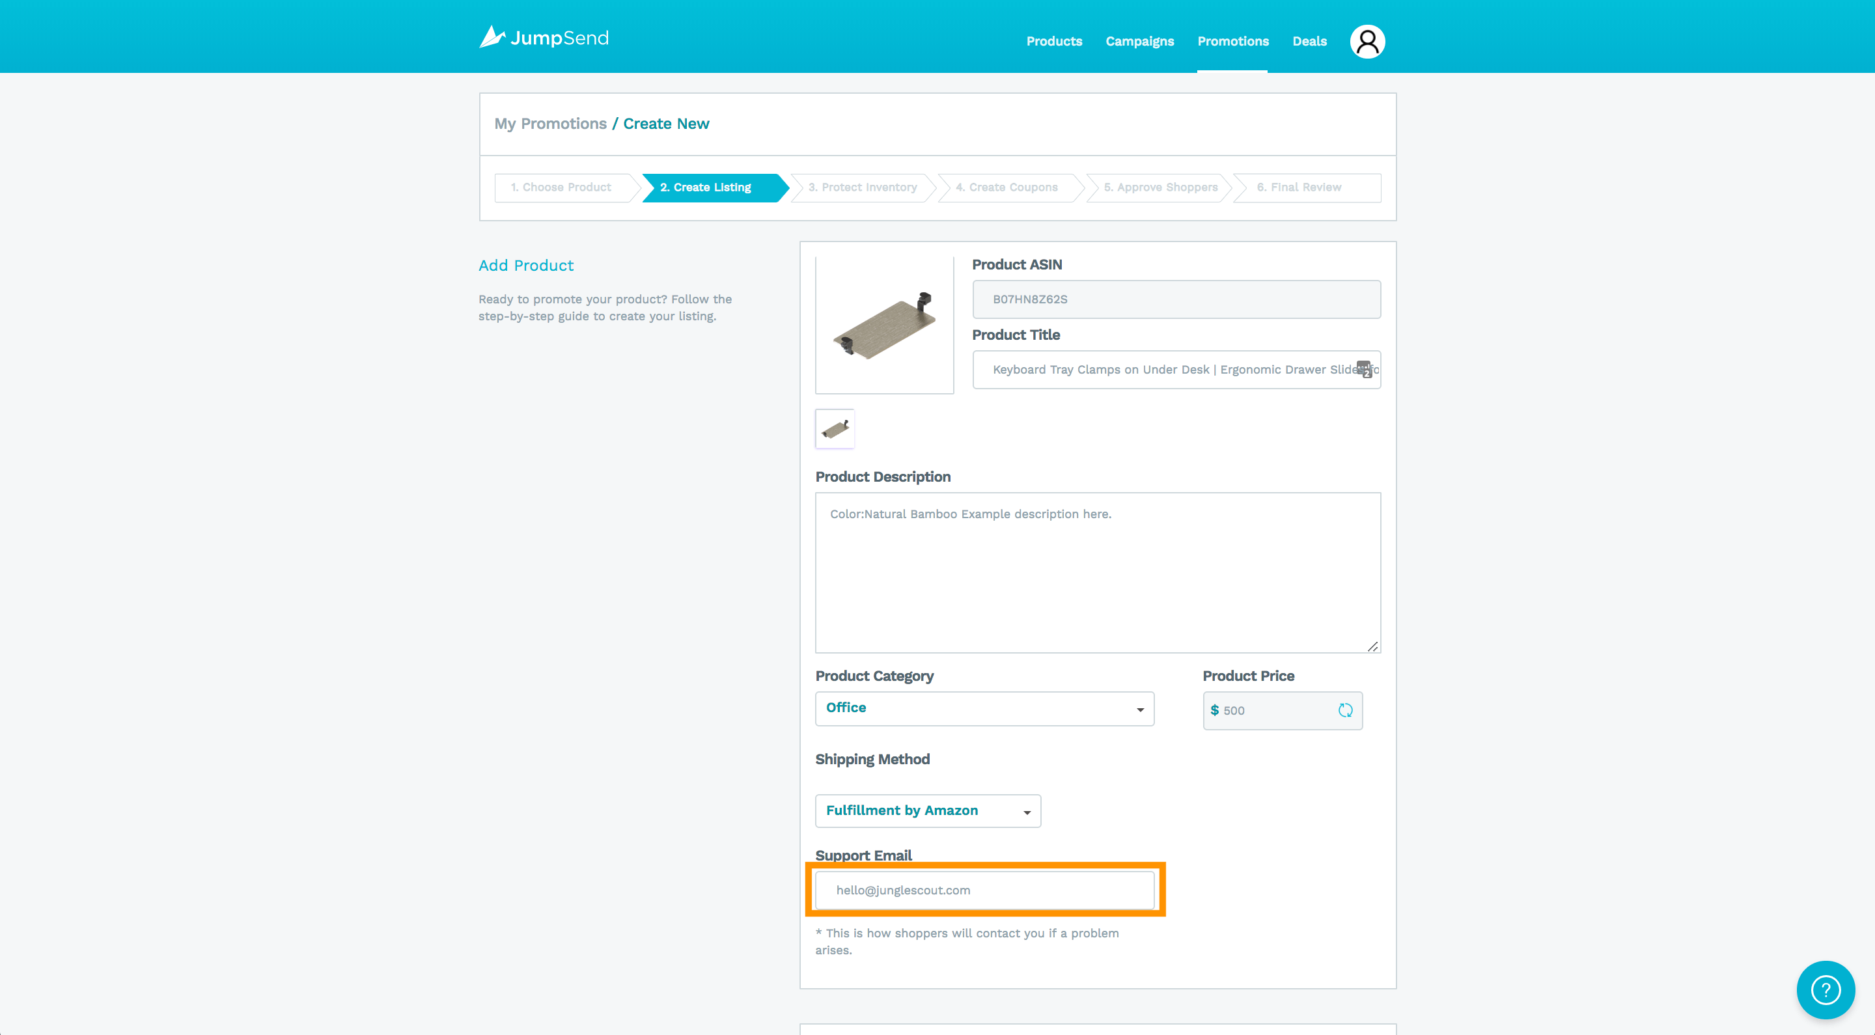Click the main product image
1875x1035 pixels.
point(884,325)
